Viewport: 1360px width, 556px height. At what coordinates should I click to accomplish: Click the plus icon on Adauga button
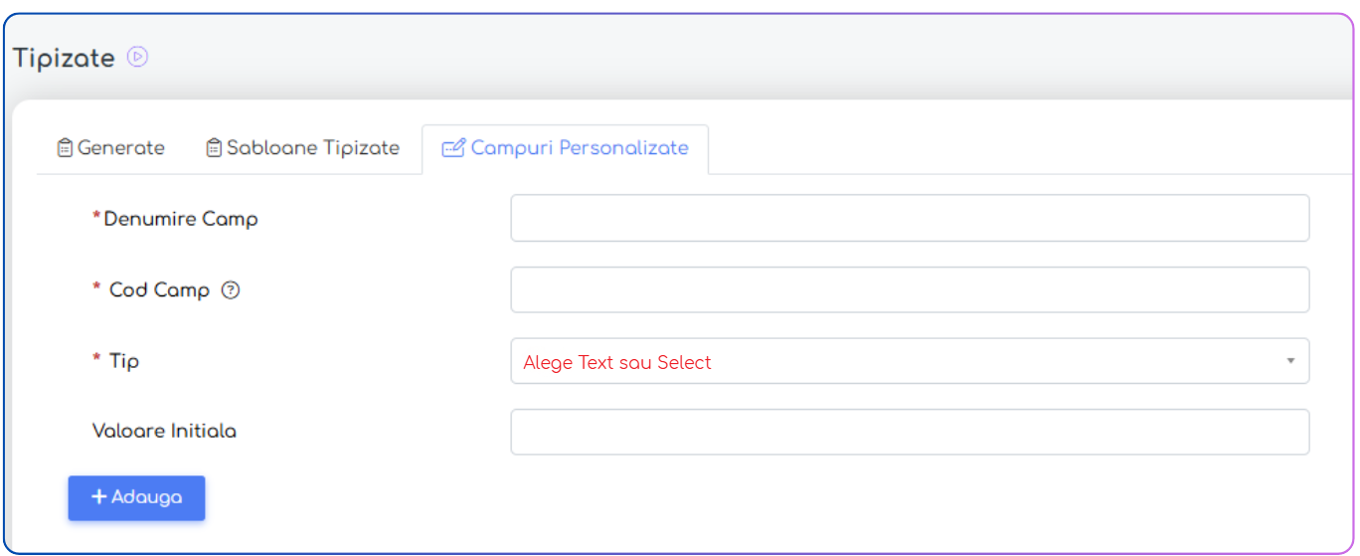99,497
